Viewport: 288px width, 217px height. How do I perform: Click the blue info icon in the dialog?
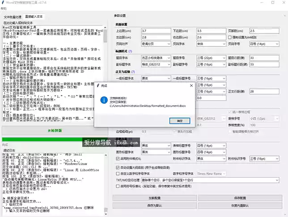(x=104, y=100)
